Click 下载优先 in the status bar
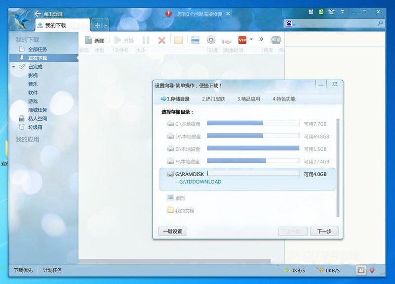 coord(23,270)
